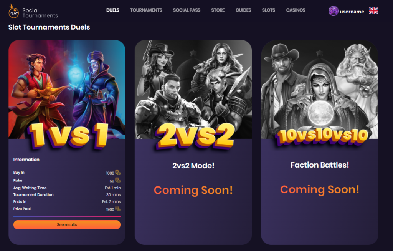Click the coin icon beside Rake amount
The height and width of the screenshot is (251, 393).
[x=118, y=180]
